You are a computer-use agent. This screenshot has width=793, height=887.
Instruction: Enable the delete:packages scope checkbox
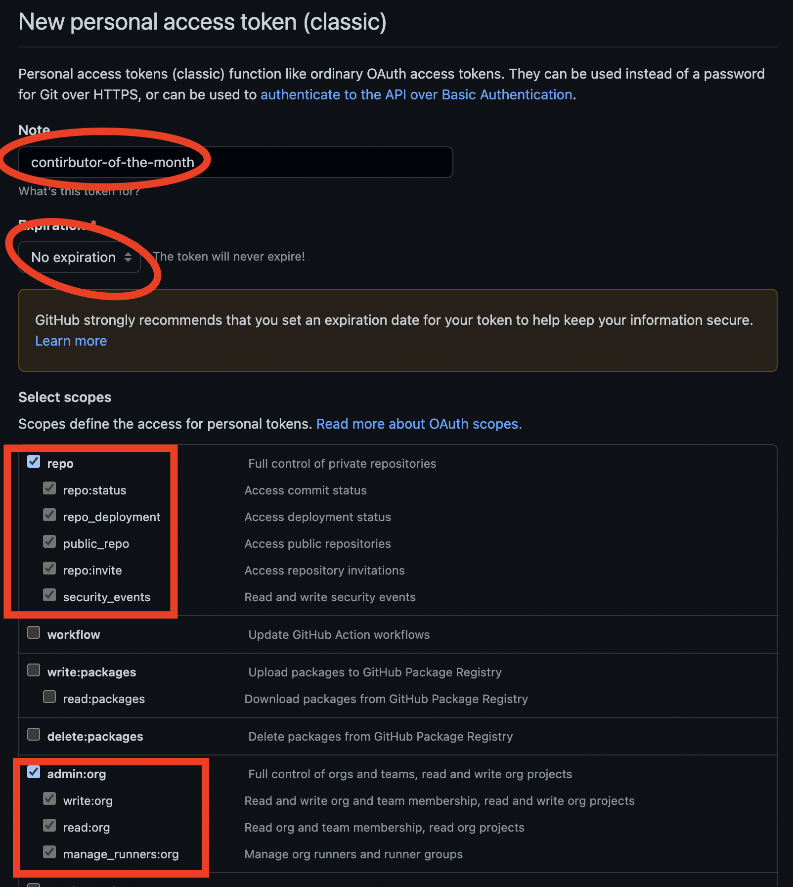[x=34, y=735]
